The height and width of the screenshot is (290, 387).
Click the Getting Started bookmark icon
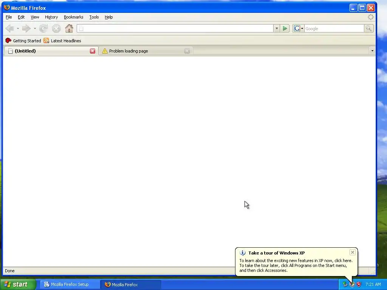8,41
